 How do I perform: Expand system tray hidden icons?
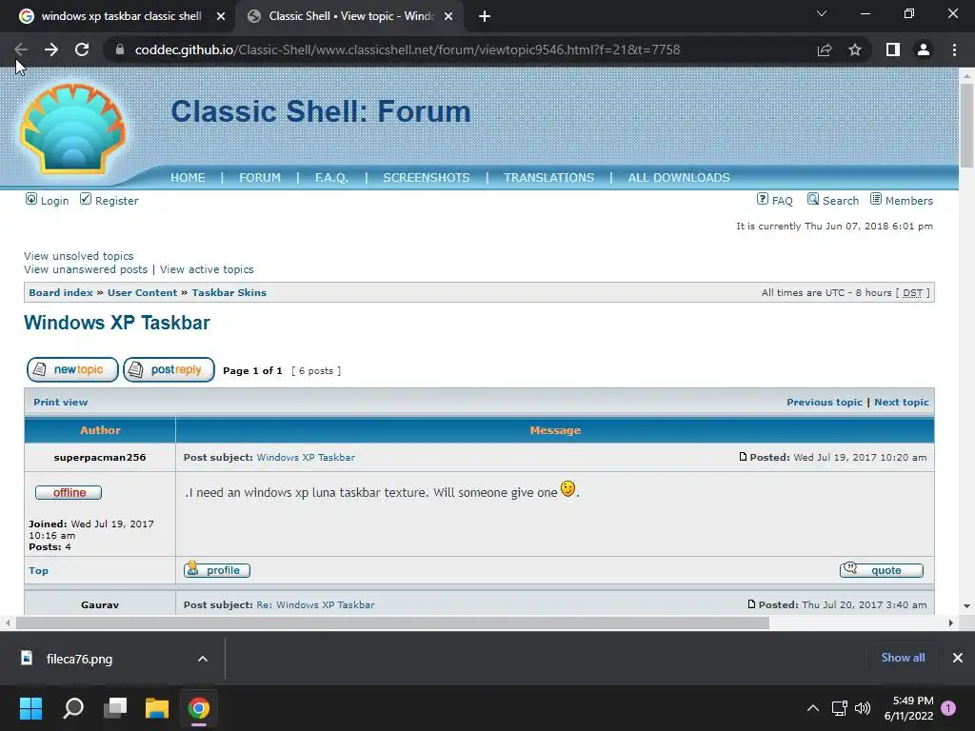pyautogui.click(x=813, y=708)
